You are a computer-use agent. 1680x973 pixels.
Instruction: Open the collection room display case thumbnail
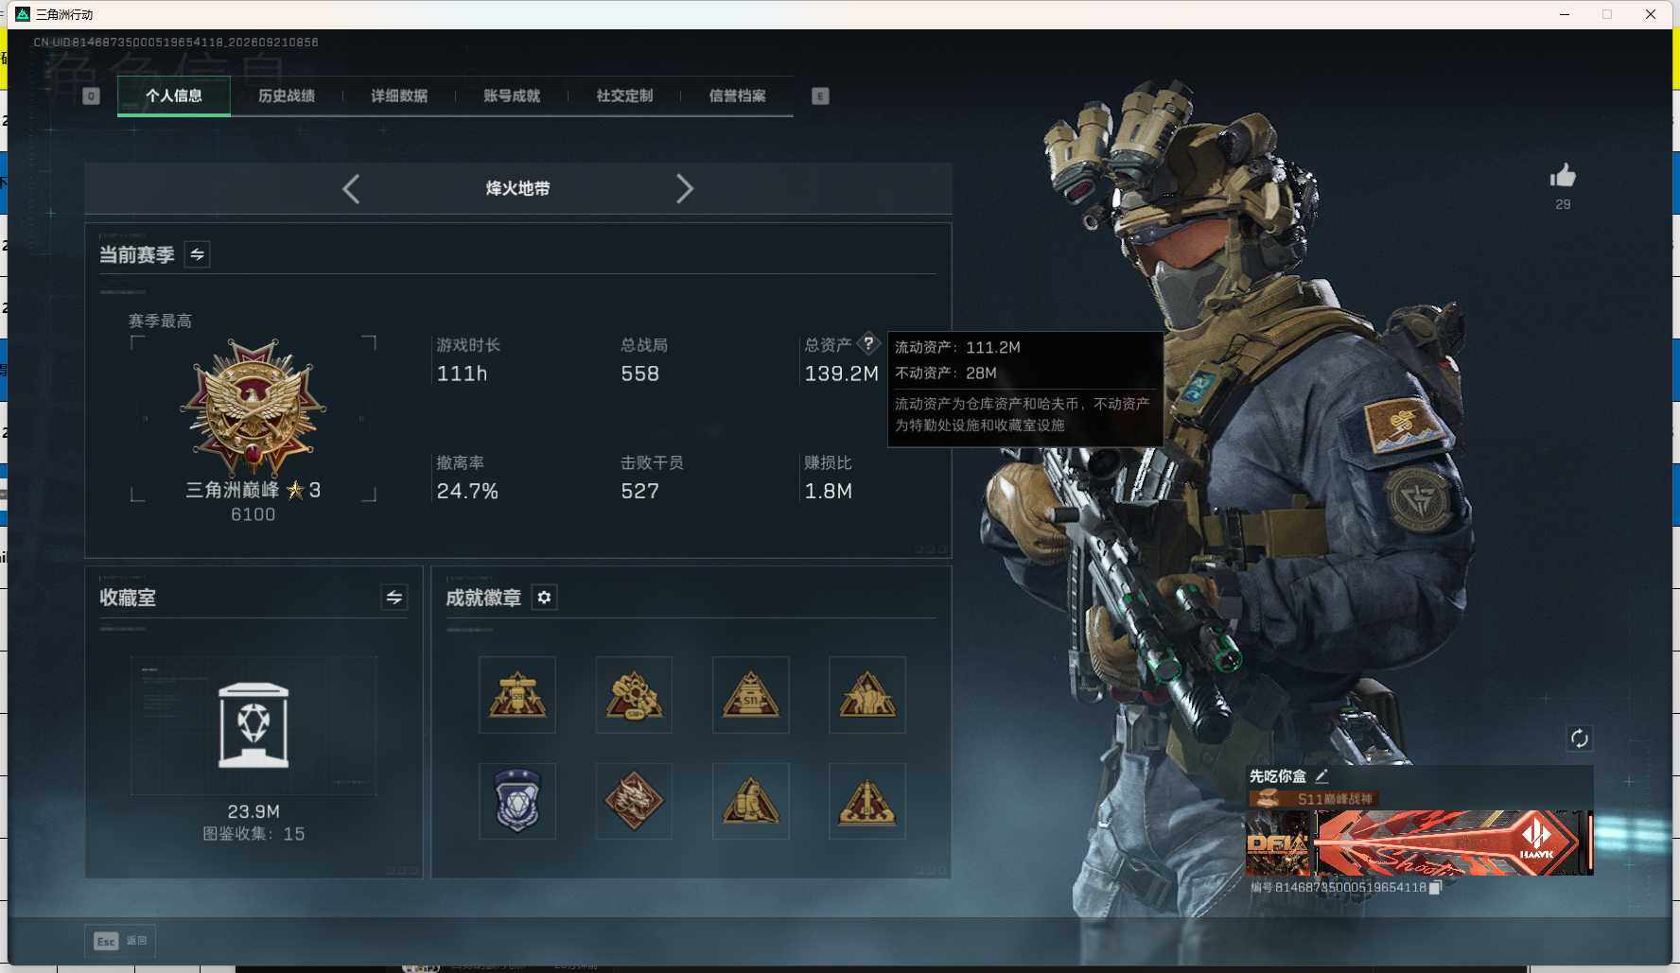254,725
